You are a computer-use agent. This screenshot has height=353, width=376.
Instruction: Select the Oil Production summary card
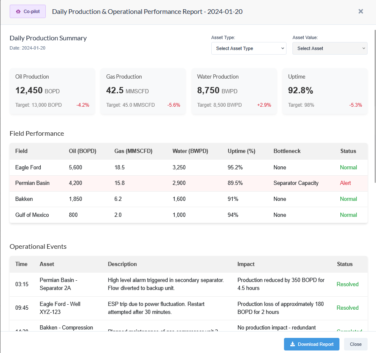52,91
